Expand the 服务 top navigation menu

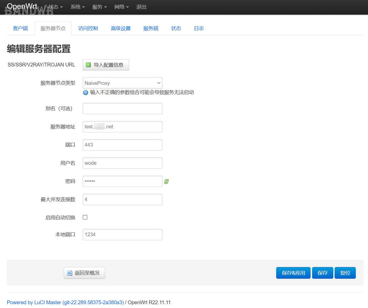pyautogui.click(x=100, y=7)
